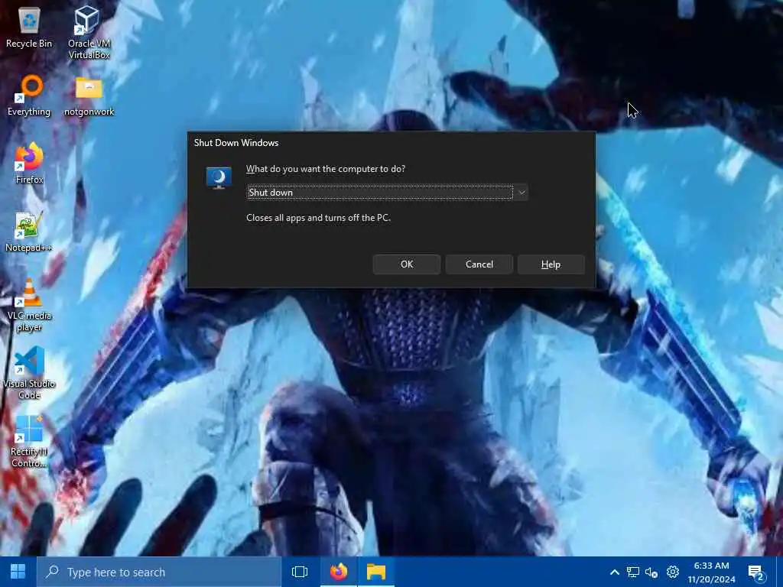
Task: Select the notgonwork folder icon
Action: coord(89,96)
